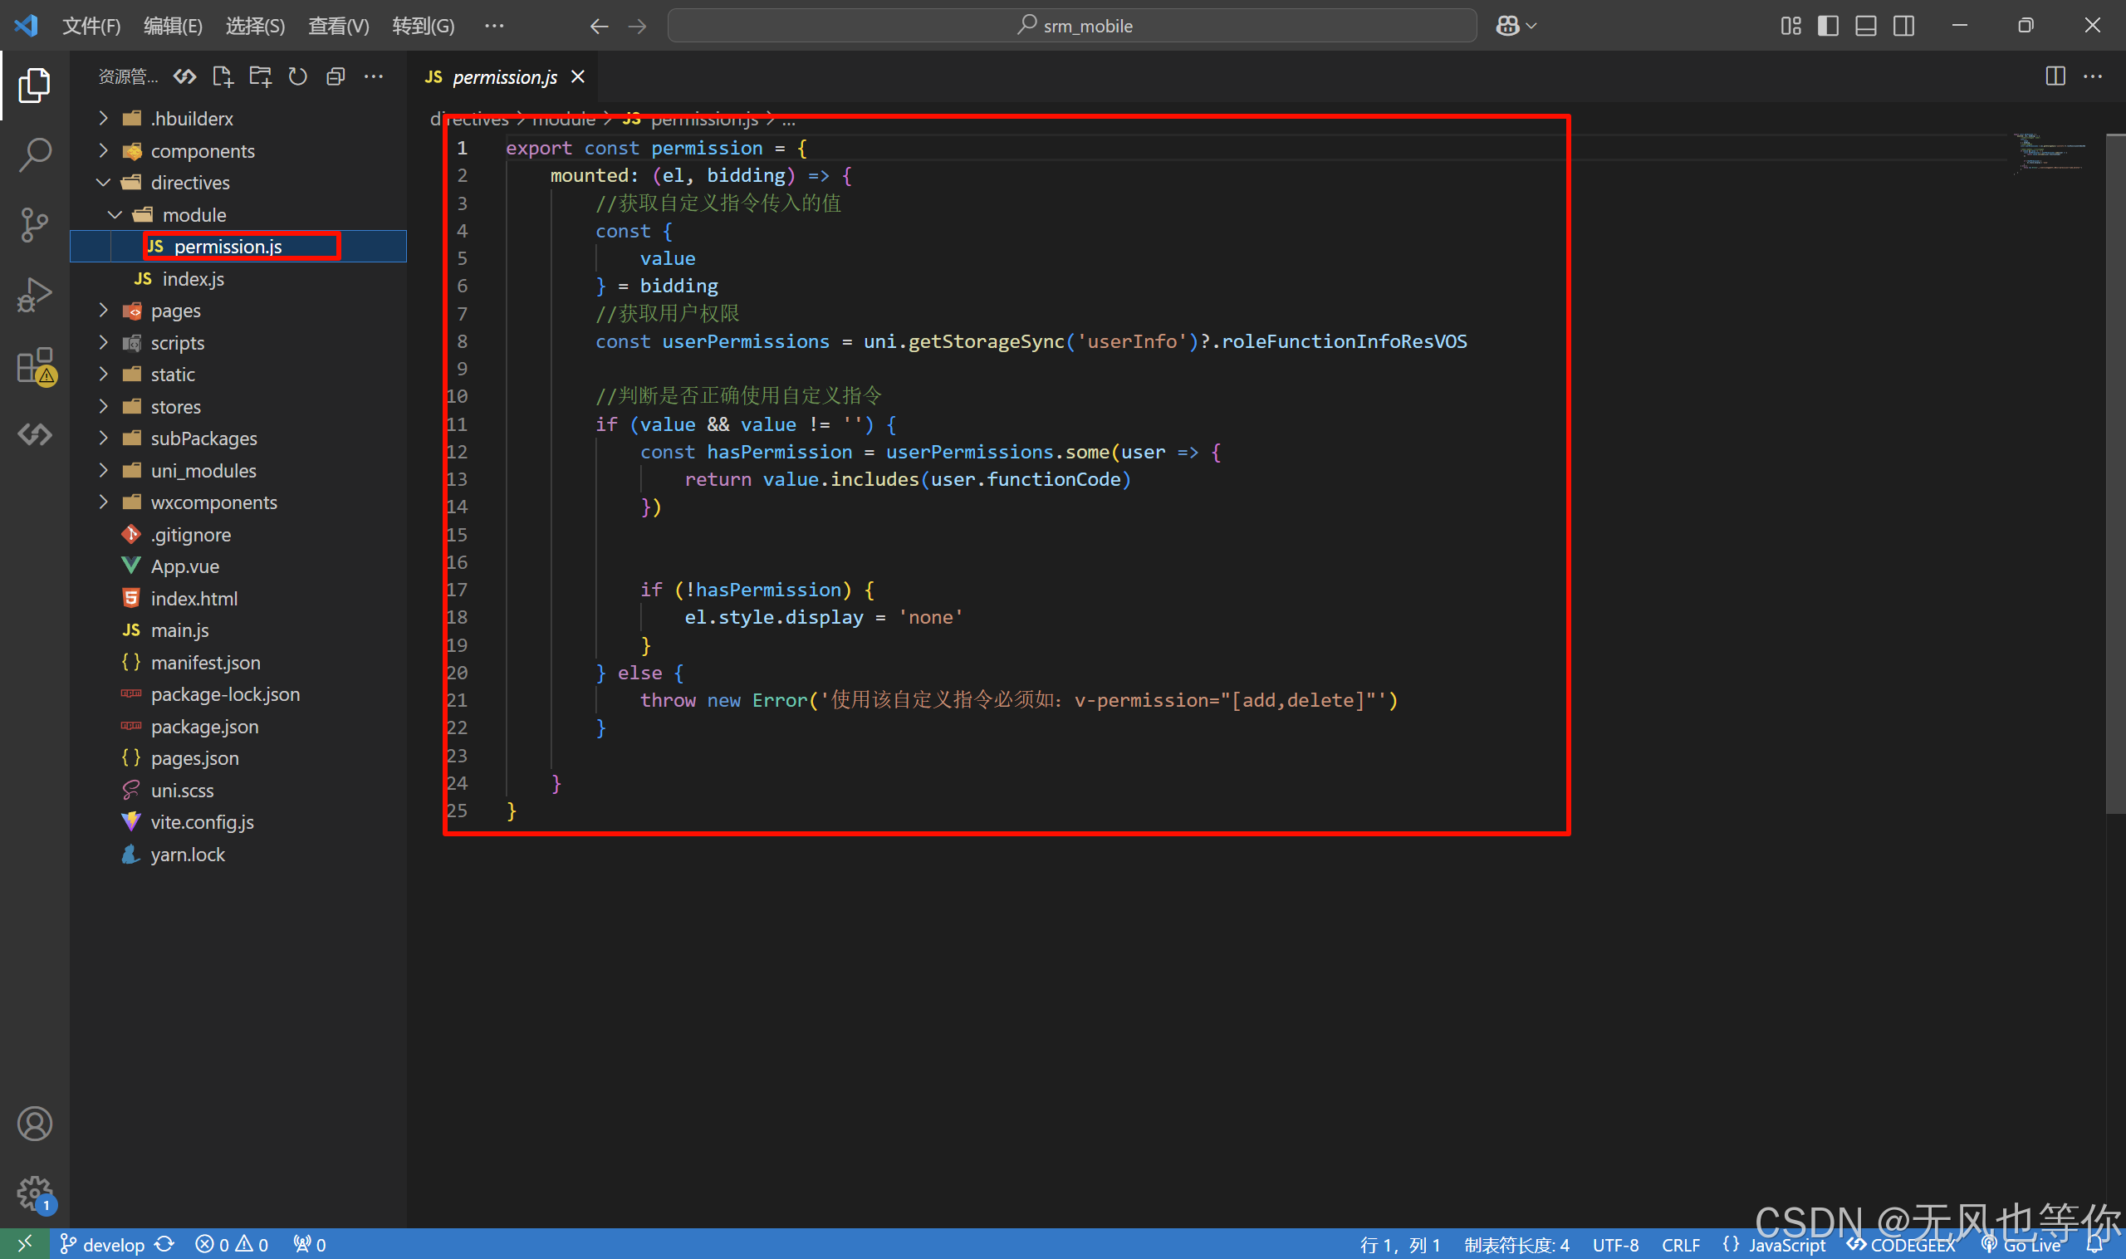The width and height of the screenshot is (2126, 1259).
Task: Open index.js in the module folder
Action: pos(238,278)
